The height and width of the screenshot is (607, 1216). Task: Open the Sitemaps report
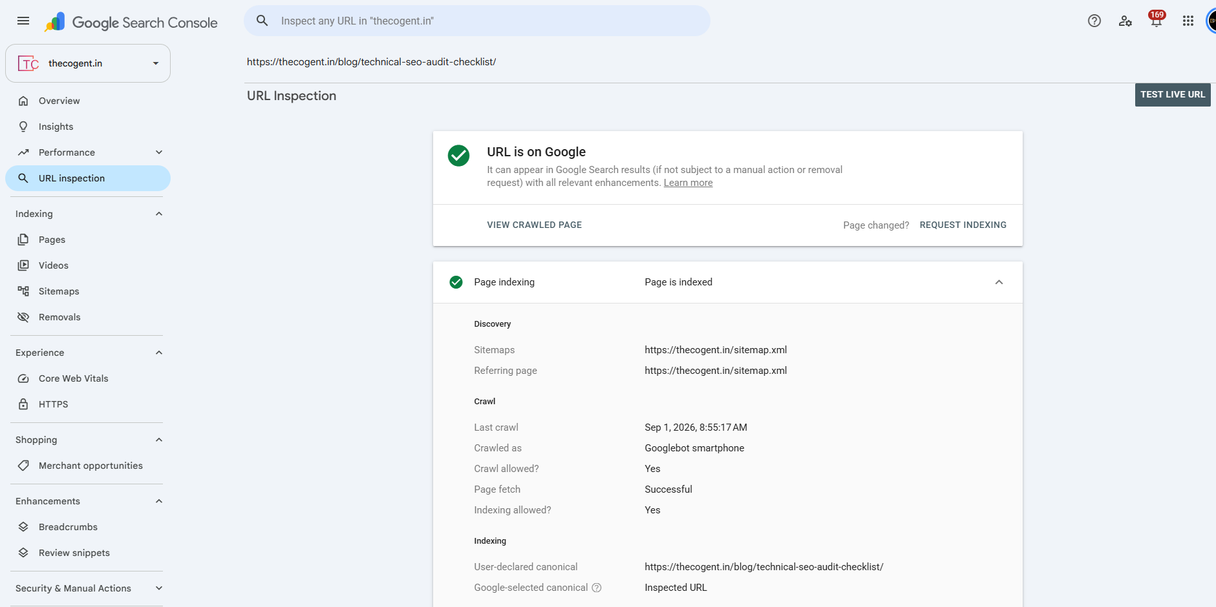point(88,291)
